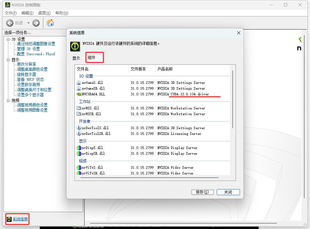The width and height of the screenshot is (310, 229).
Task: Select the nvDevToolSR.dll file name
Action: pyautogui.click(x=96, y=134)
